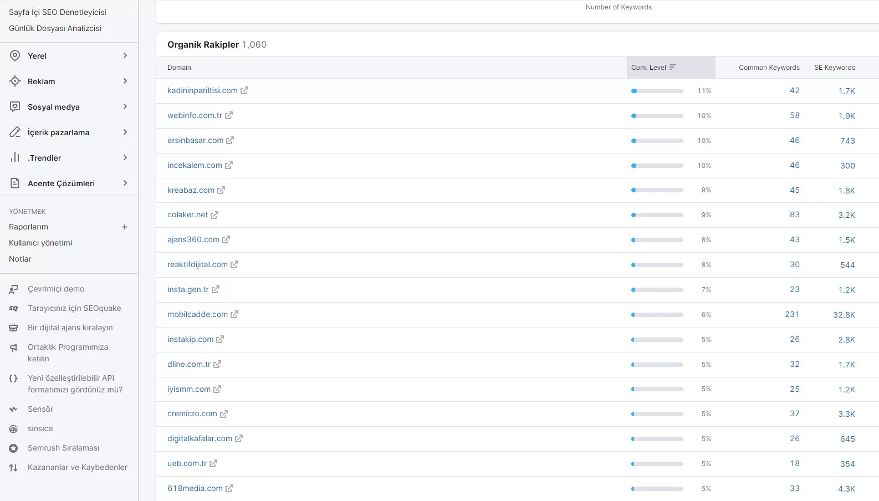Open external link icon beside ueb.com.tr

coord(213,463)
